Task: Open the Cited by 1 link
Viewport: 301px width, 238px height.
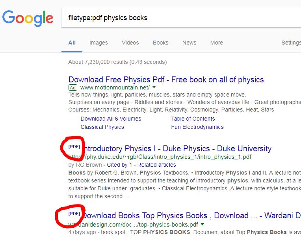Action: point(119,165)
